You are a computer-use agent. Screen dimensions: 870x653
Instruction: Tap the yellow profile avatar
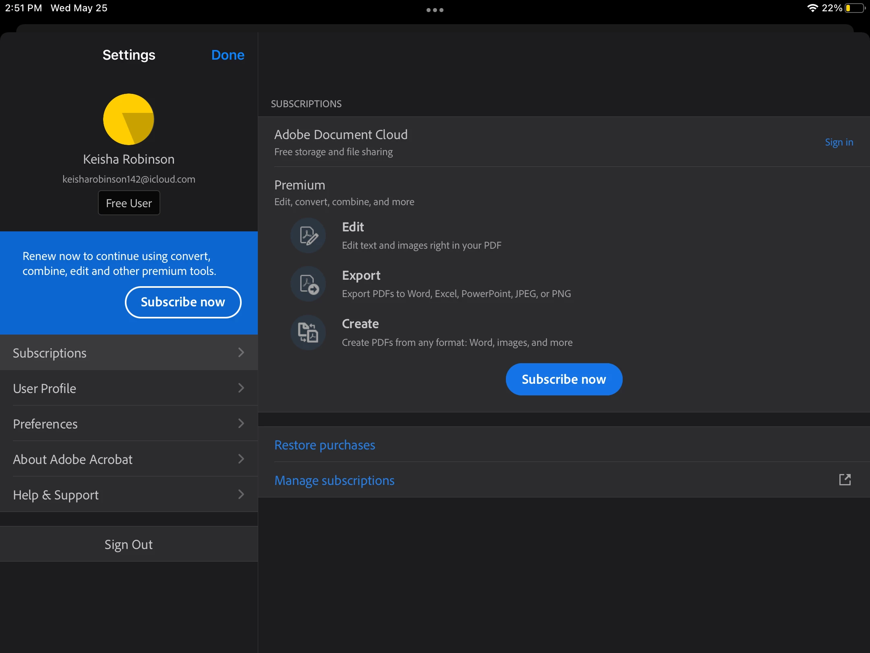[x=128, y=119]
